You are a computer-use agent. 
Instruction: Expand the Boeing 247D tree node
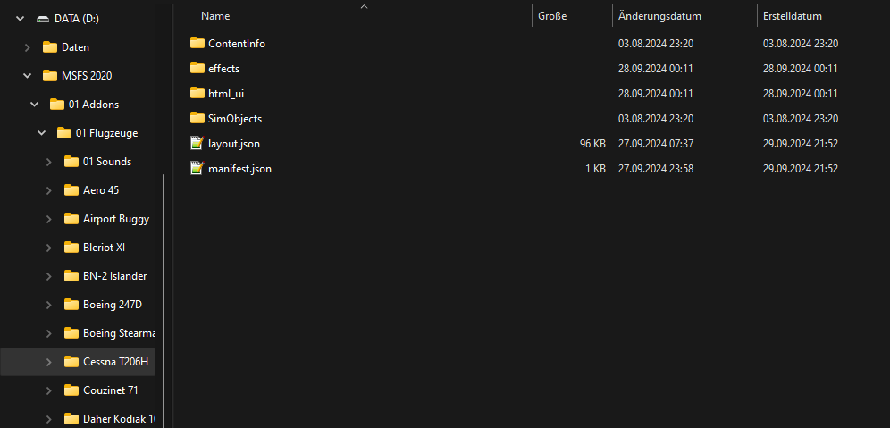tap(49, 305)
